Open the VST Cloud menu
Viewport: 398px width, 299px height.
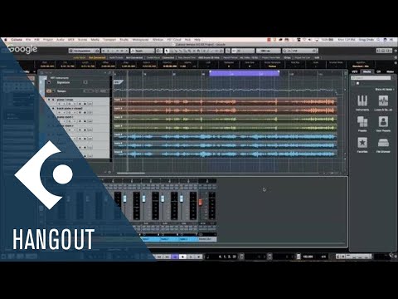(174, 40)
